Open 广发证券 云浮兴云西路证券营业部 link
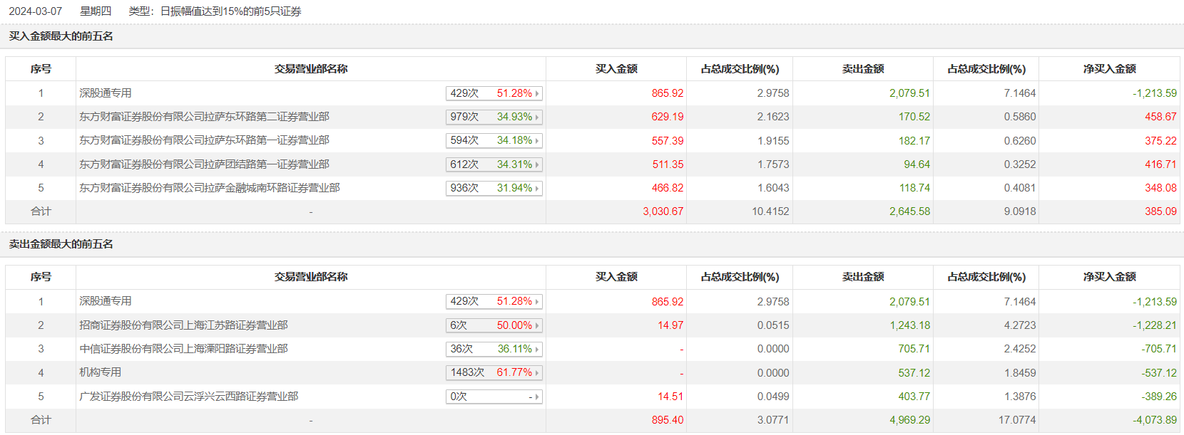The width and height of the screenshot is (1184, 435). click(188, 397)
